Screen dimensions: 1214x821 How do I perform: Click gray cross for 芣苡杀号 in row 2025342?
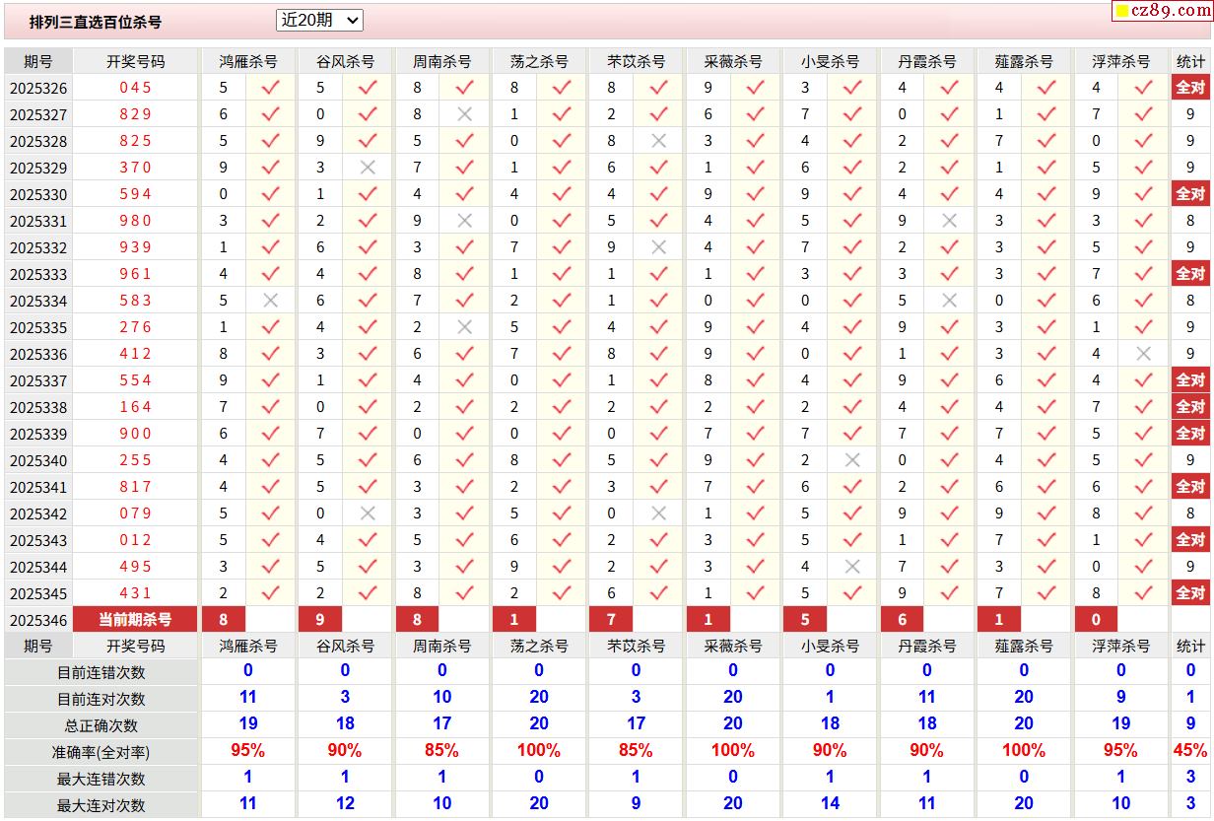click(658, 513)
